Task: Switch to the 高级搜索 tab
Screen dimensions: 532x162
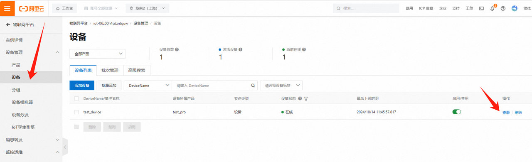Action: 137,71
